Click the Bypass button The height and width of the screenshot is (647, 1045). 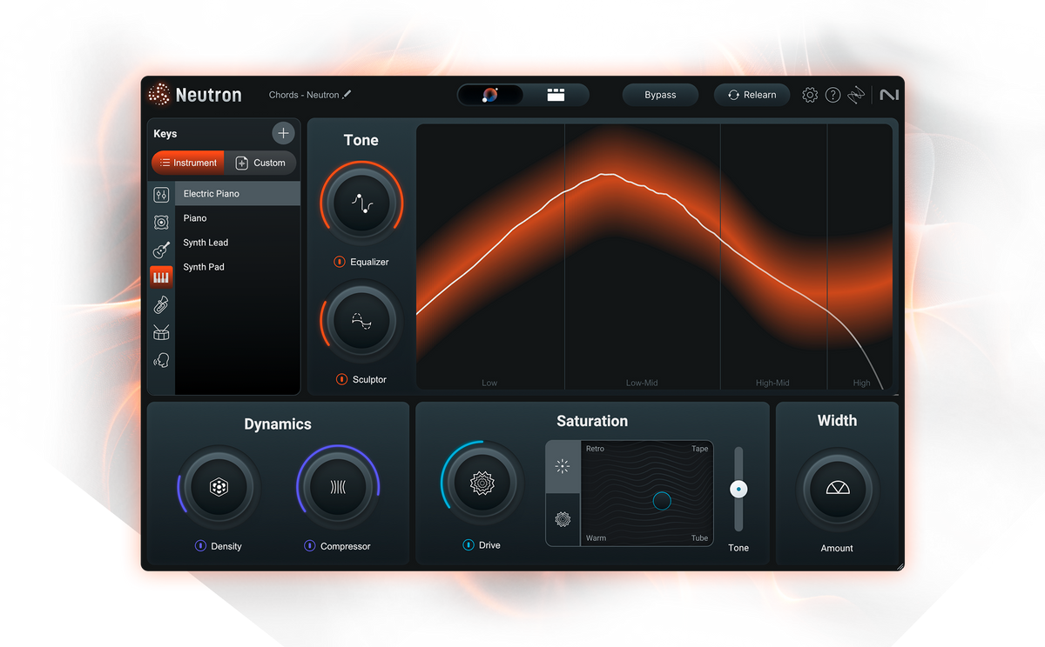(660, 95)
